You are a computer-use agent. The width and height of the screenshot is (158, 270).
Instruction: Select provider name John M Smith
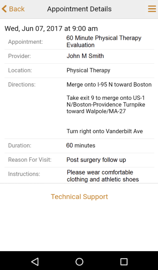click(x=85, y=56)
